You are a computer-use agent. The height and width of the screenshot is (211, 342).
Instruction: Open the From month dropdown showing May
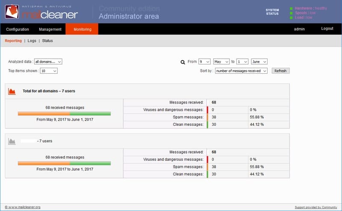click(221, 61)
